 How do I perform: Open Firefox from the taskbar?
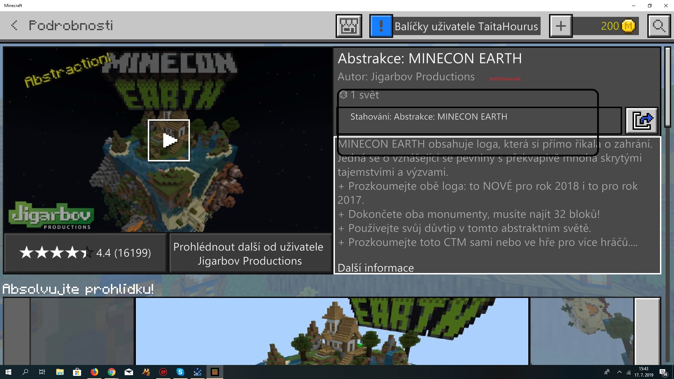pos(94,372)
